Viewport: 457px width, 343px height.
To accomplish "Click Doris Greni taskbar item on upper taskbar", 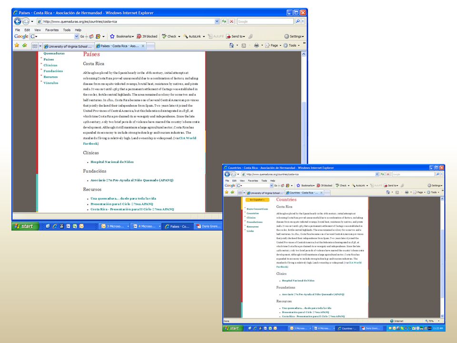I will coord(208,226).
